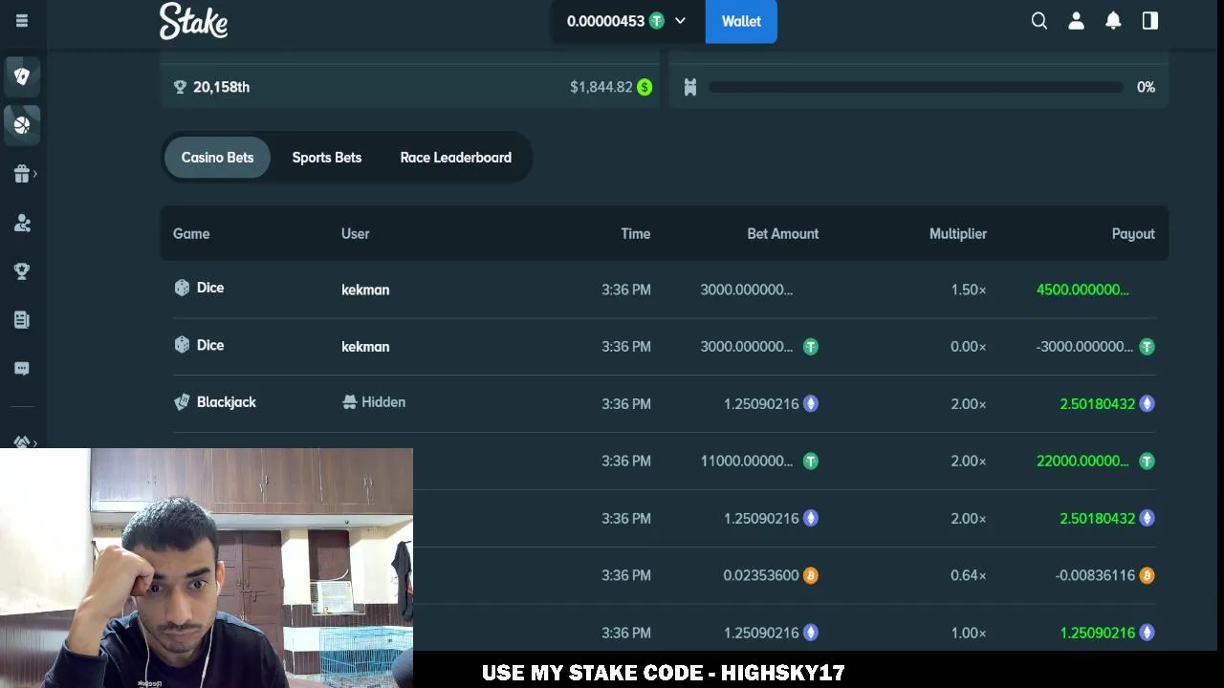This screenshot has height=688, width=1224.
Task: Switch to the Sports Bets tab
Action: (x=327, y=158)
